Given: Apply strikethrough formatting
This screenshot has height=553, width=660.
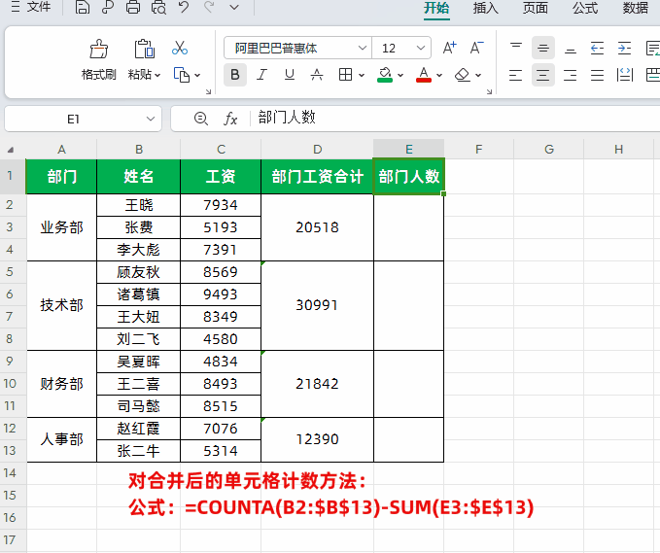Looking at the screenshot, I should [317, 75].
